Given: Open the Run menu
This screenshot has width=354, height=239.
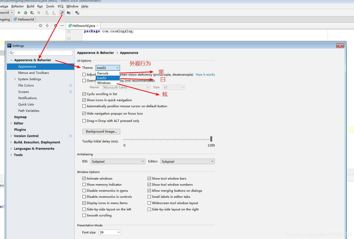Looking at the screenshot, I should pyautogui.click(x=40, y=6).
